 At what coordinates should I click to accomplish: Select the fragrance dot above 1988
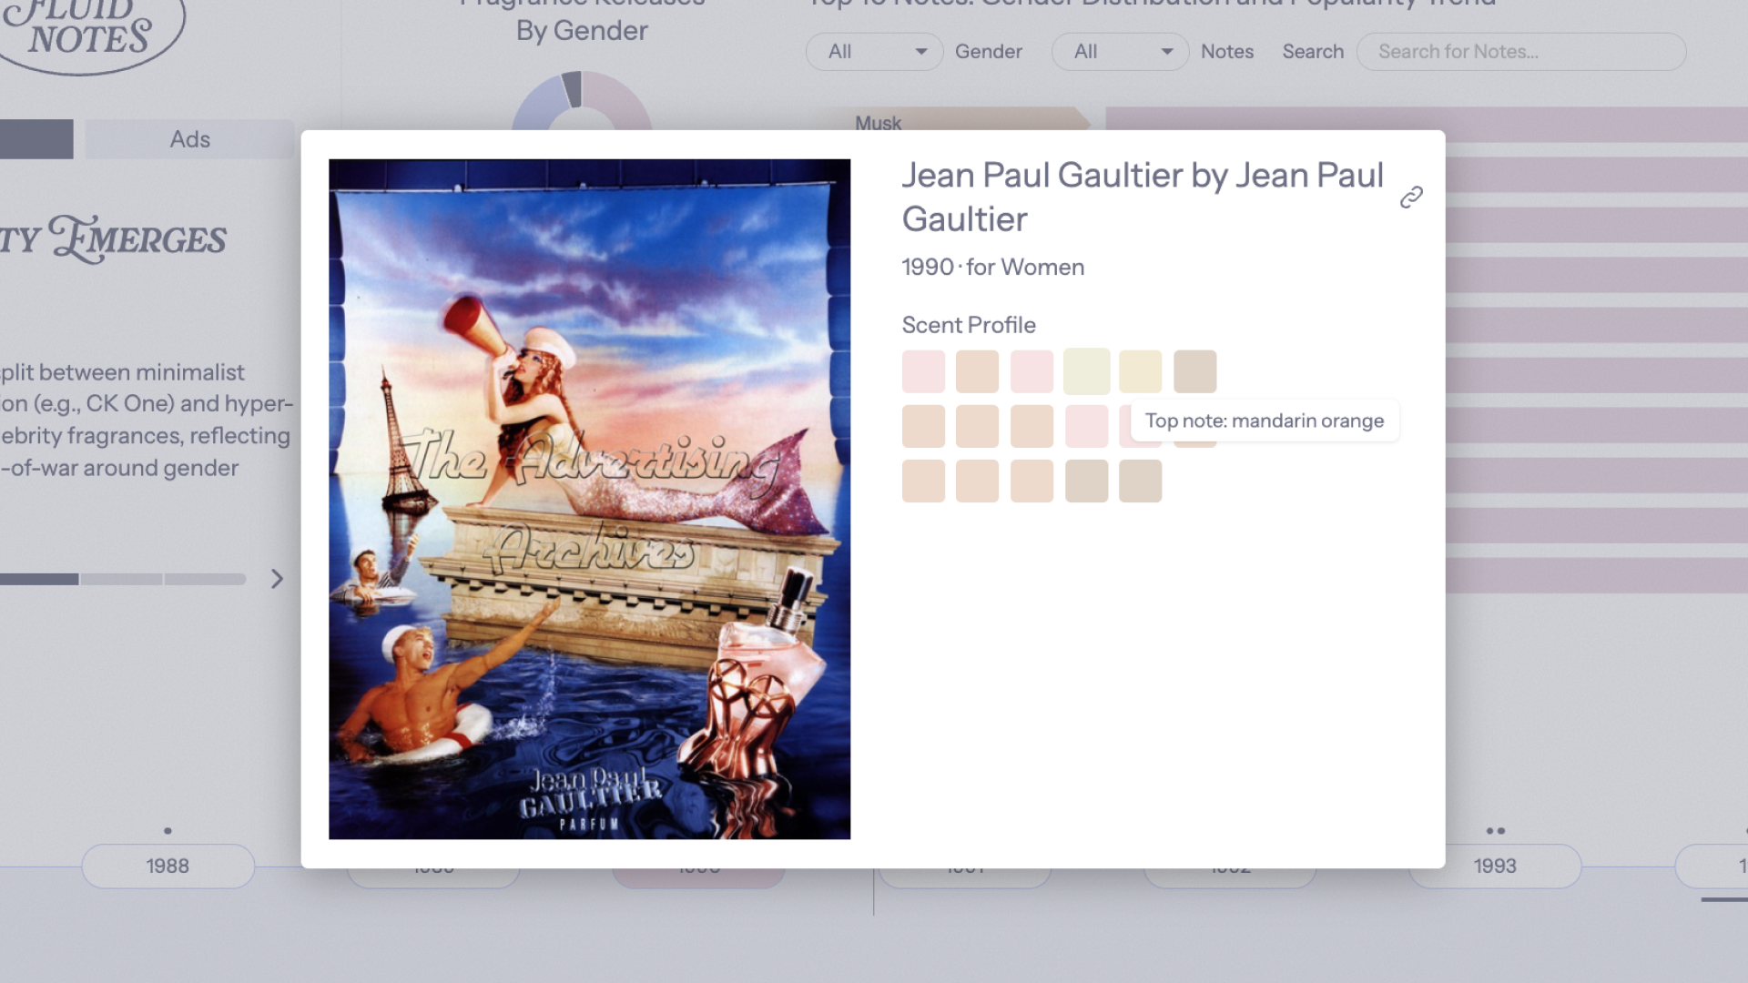pos(168,831)
